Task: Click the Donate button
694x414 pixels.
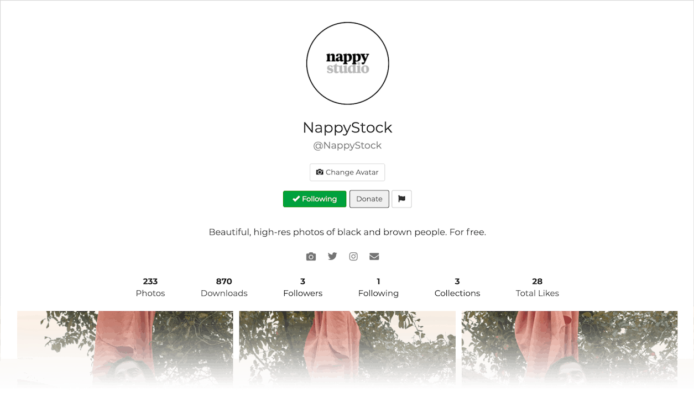Action: click(369, 199)
